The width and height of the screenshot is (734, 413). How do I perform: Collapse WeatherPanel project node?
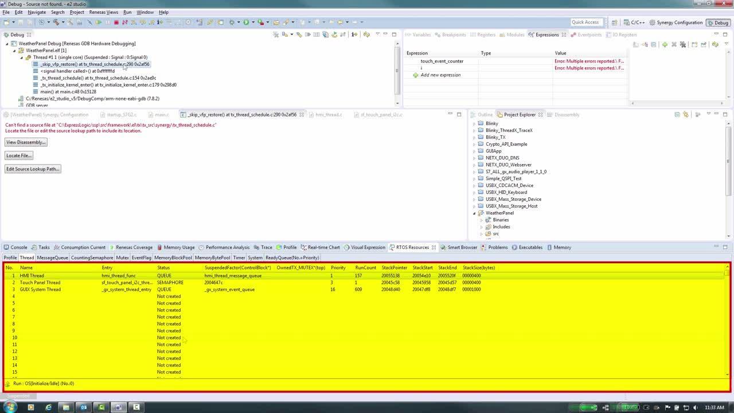474,213
